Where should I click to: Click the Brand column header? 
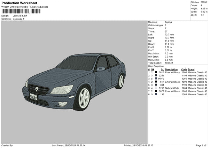[x=191, y=69]
